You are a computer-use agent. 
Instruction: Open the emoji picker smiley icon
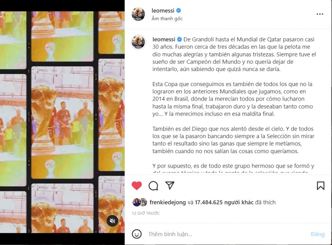tap(137, 234)
